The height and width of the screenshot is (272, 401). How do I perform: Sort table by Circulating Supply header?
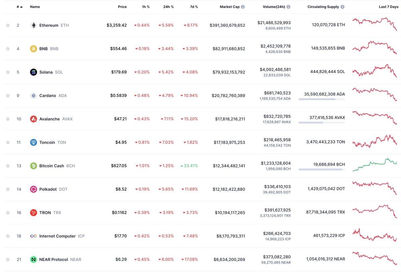pos(323,7)
